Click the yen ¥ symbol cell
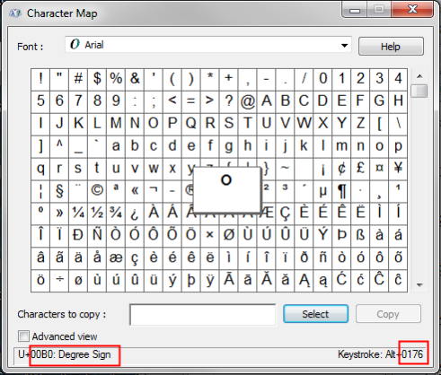Image resolution: width=441 pixels, height=375 pixels. click(x=398, y=168)
